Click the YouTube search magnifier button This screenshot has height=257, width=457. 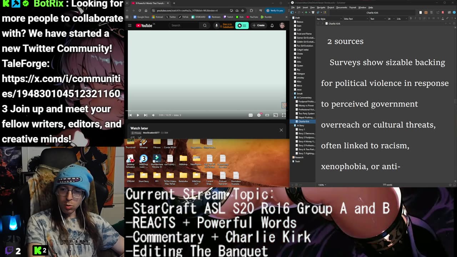(x=205, y=25)
